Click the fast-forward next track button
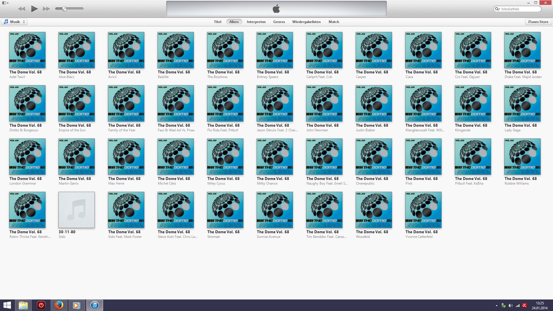553x311 pixels. click(x=46, y=9)
